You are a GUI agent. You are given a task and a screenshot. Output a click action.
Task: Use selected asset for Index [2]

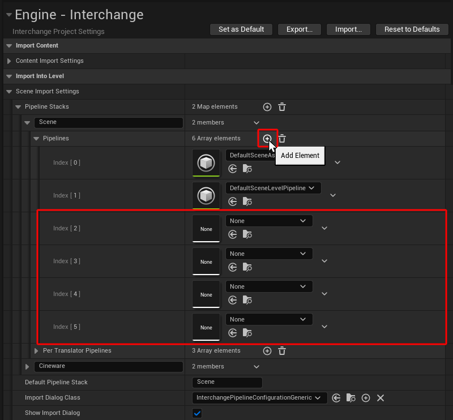coord(232,234)
